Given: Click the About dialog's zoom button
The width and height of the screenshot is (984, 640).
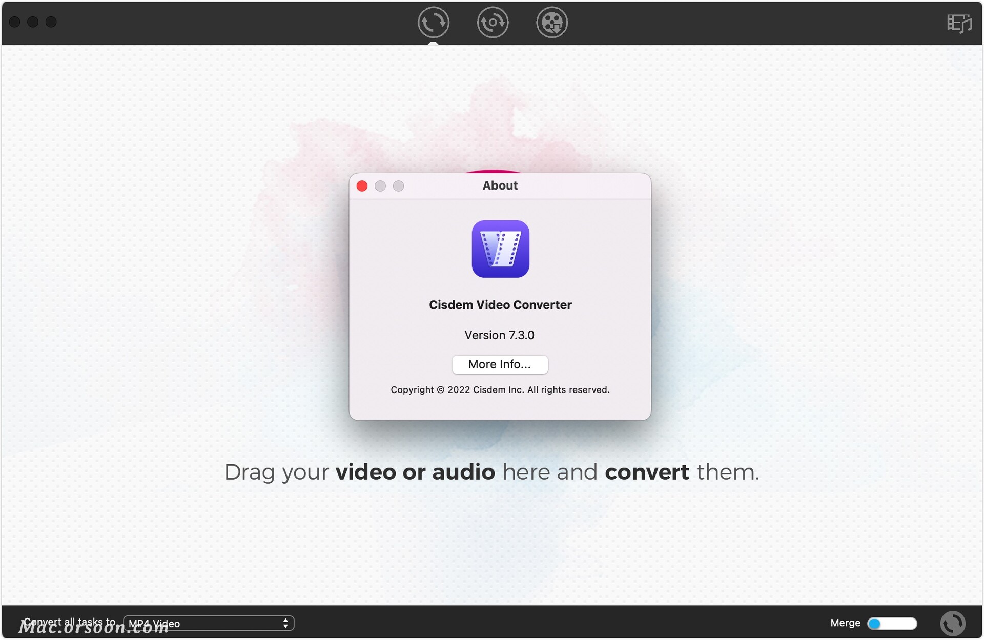Looking at the screenshot, I should [398, 186].
